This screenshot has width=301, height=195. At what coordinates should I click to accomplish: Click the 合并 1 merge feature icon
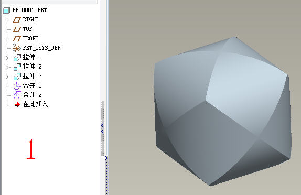(17, 85)
